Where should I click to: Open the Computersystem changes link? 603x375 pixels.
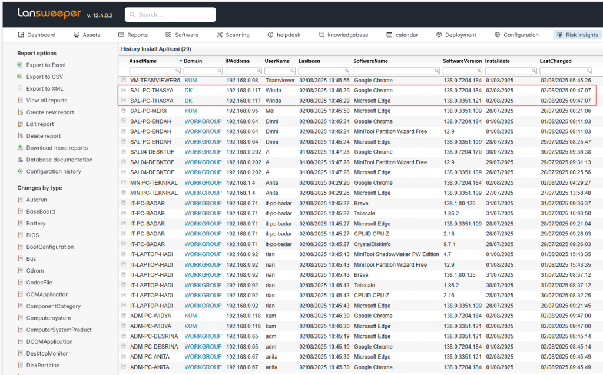pyautogui.click(x=48, y=318)
